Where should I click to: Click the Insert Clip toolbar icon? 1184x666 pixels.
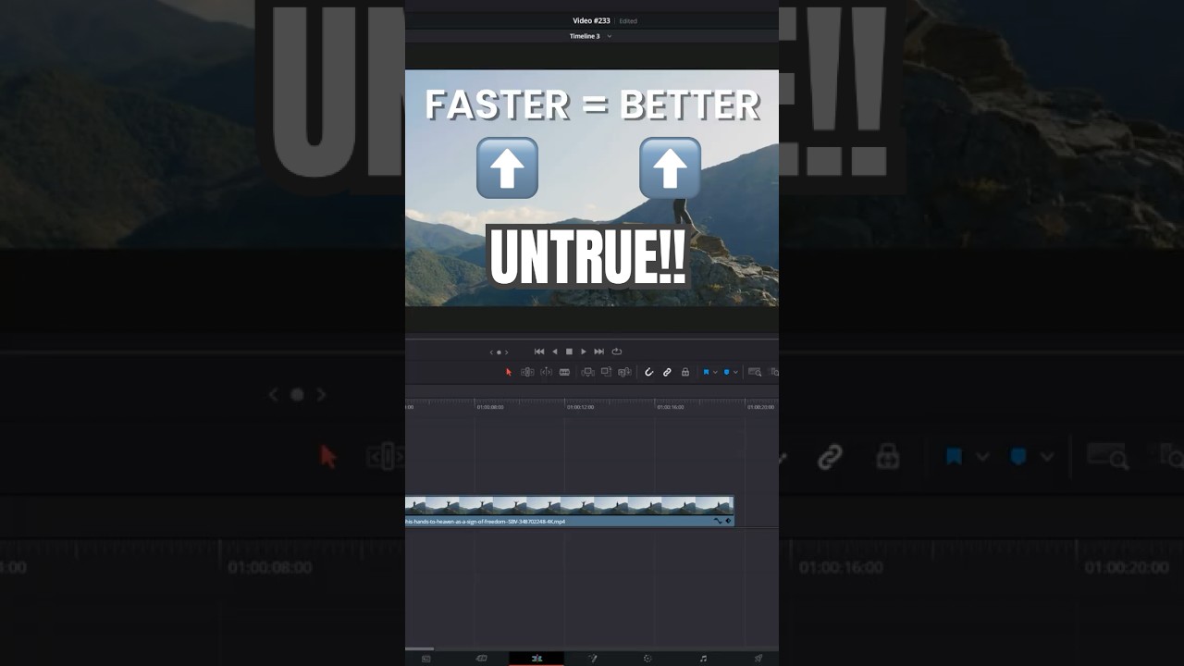[x=587, y=372]
